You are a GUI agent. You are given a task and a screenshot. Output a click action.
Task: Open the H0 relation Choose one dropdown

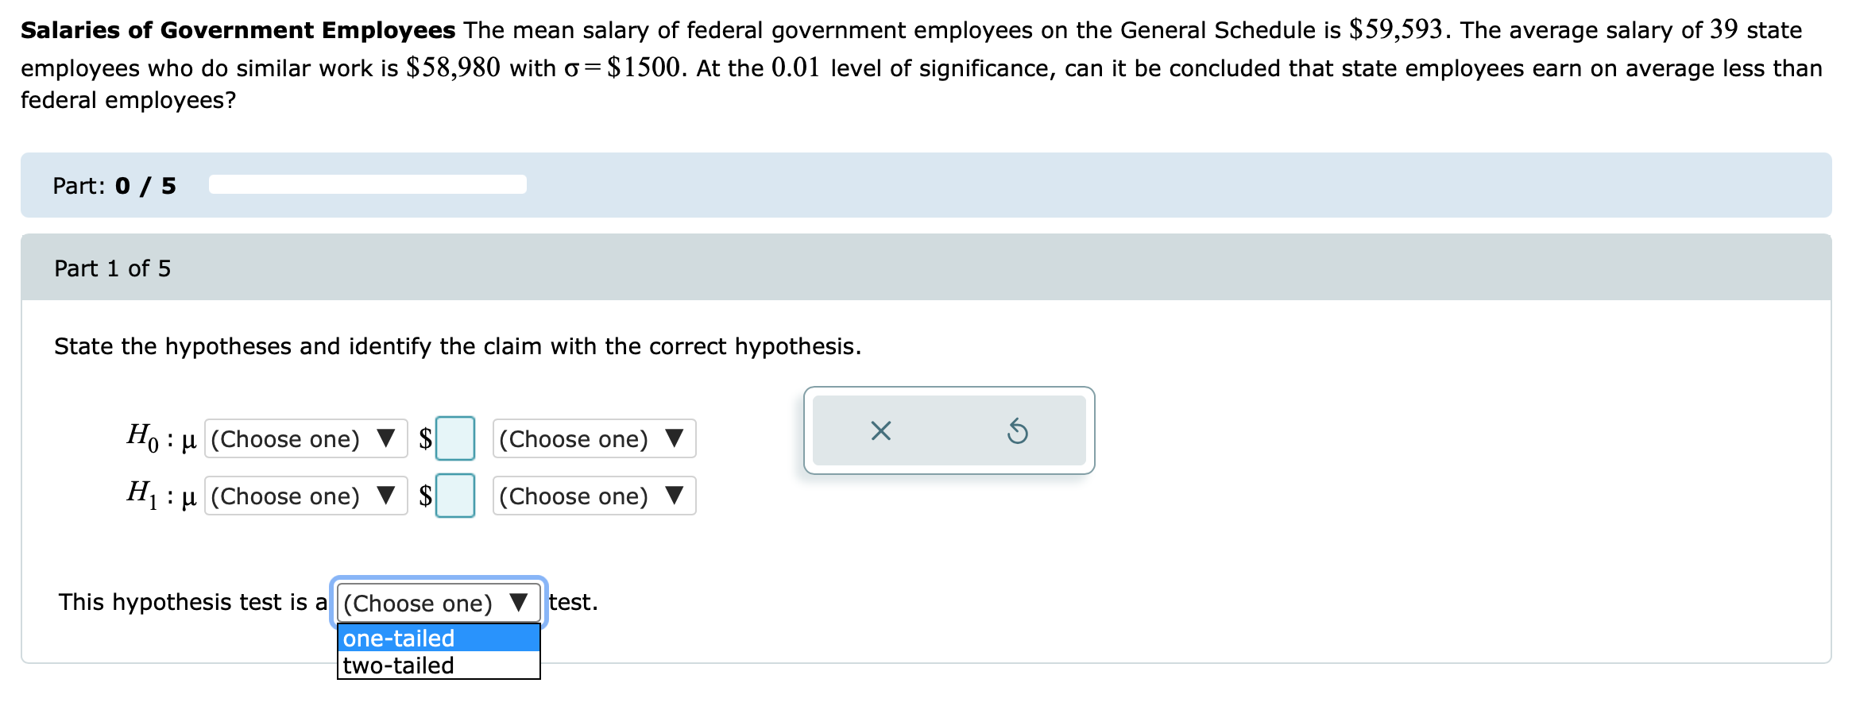pos(306,438)
